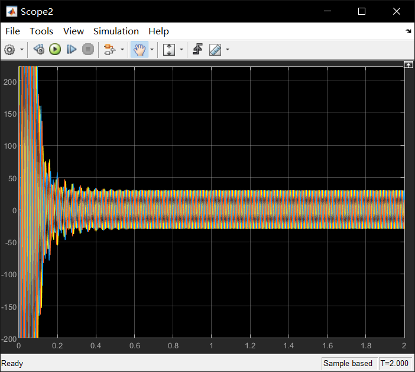The height and width of the screenshot is (372, 415).
Task: Expand the Configuration Properties dropdown arrow
Action: [22, 50]
